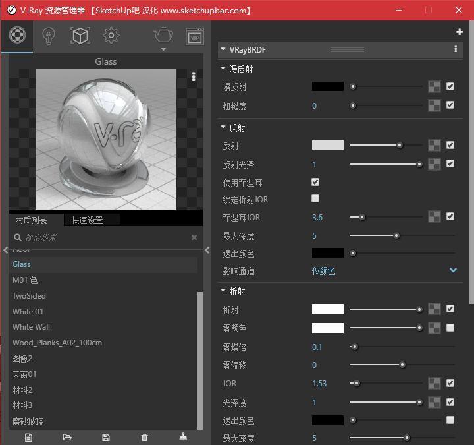Open the Materials tab sphere icon
Screen dimensions: 474x445
(x=17, y=35)
